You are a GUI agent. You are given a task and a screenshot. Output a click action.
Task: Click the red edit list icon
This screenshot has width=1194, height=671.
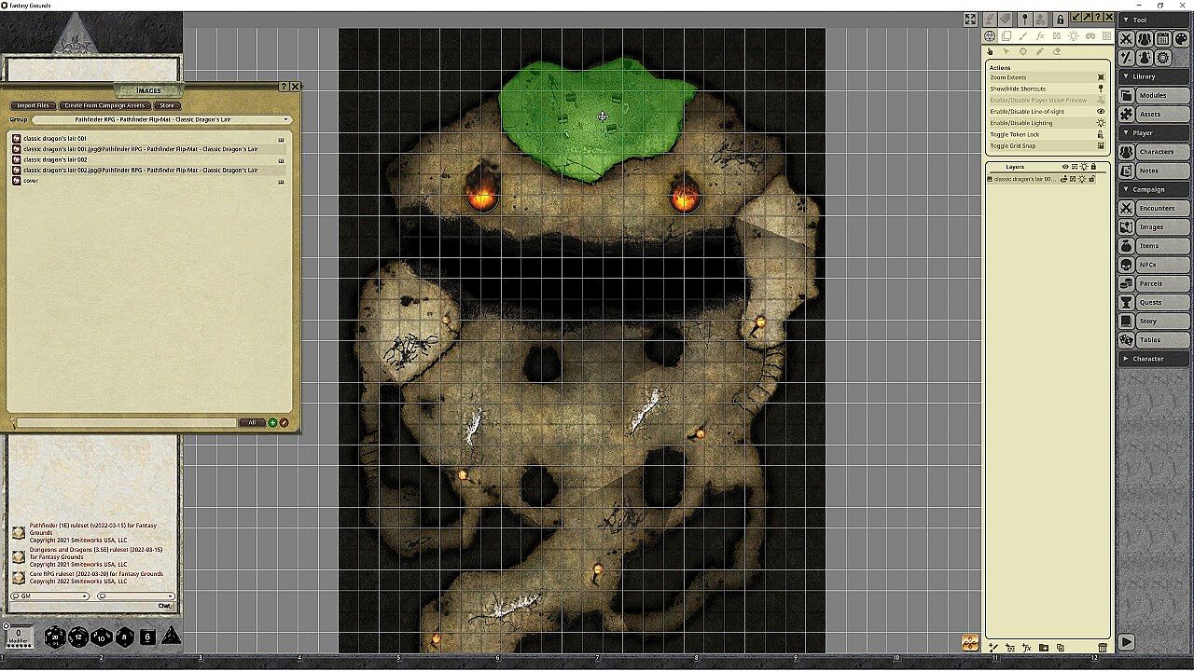[284, 422]
